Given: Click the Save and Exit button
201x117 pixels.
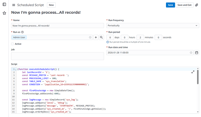Looking at the screenshot, I should pos(184,5).
